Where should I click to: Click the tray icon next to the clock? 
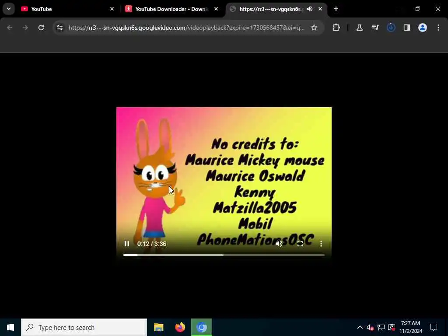tap(392, 327)
